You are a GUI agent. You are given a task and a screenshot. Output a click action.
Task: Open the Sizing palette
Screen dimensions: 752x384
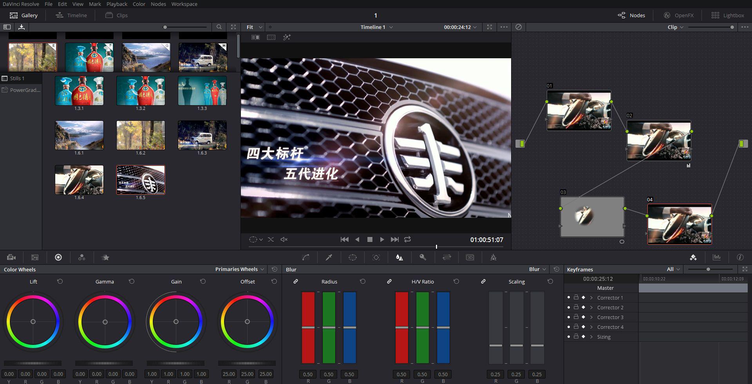pyautogui.click(x=446, y=257)
